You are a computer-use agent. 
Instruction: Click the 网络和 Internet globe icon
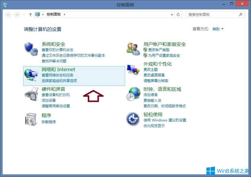(31, 74)
